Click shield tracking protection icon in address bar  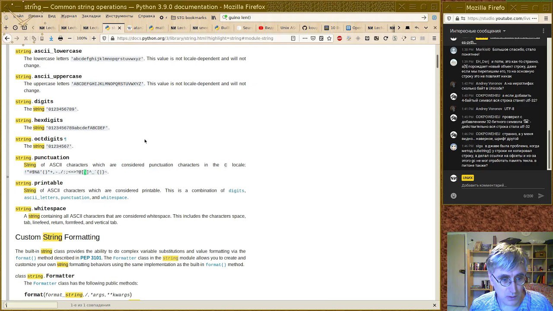104,38
